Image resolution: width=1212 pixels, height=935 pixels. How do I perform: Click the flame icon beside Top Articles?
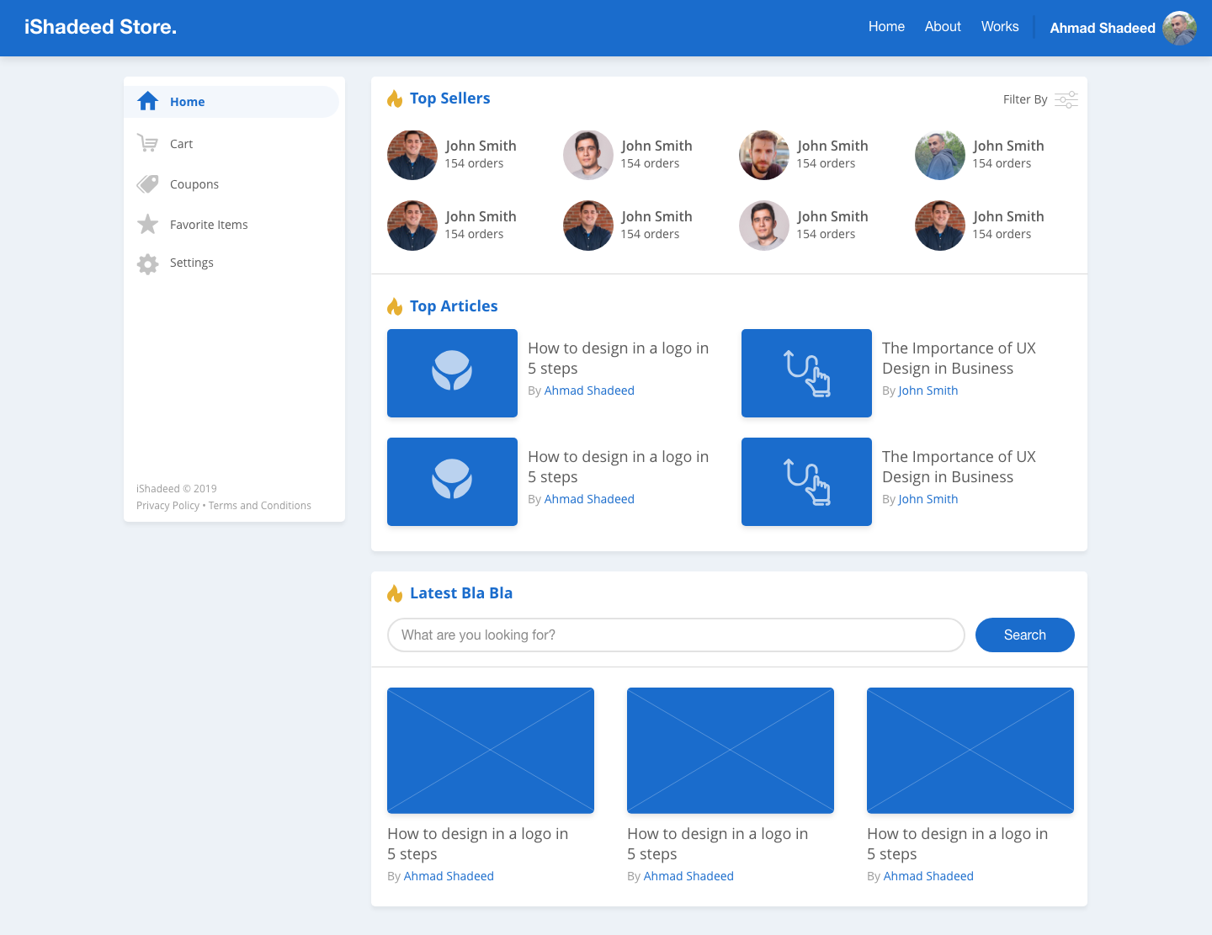point(395,306)
